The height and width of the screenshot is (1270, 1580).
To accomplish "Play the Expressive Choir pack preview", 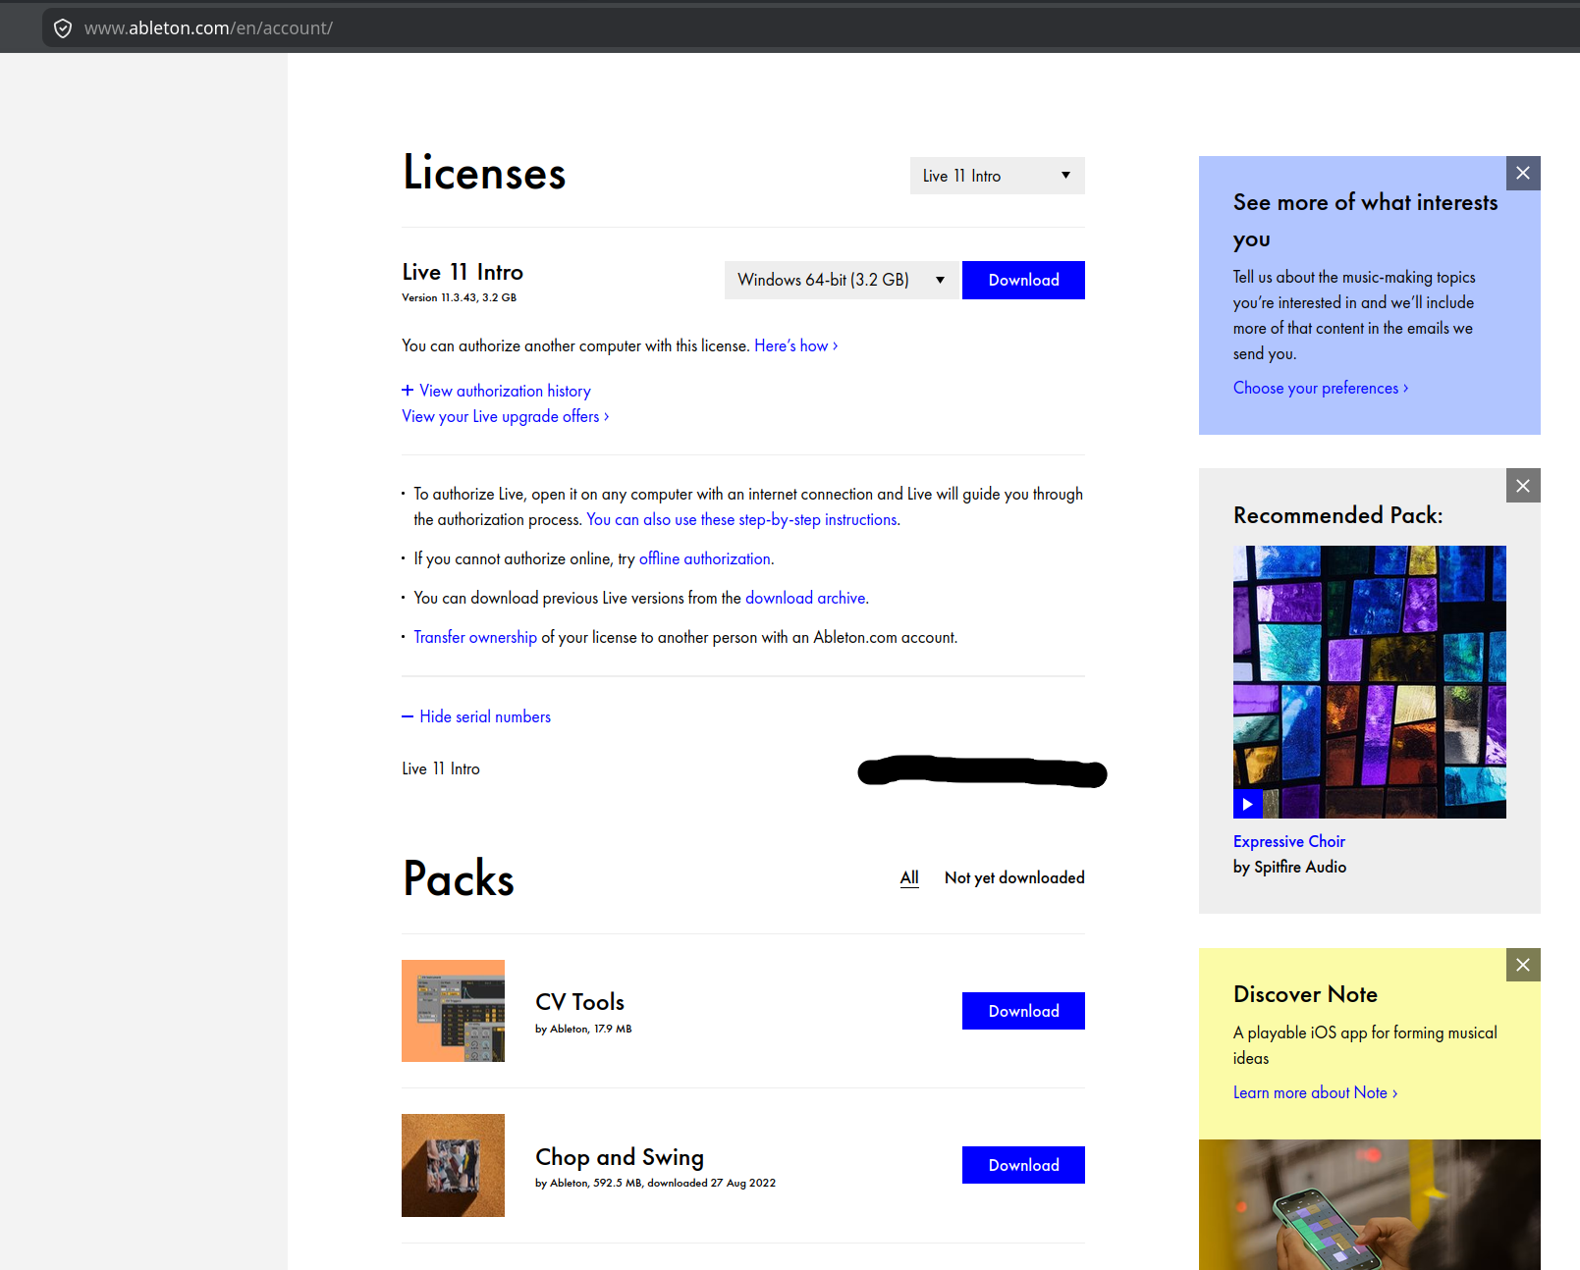I will (x=1247, y=804).
